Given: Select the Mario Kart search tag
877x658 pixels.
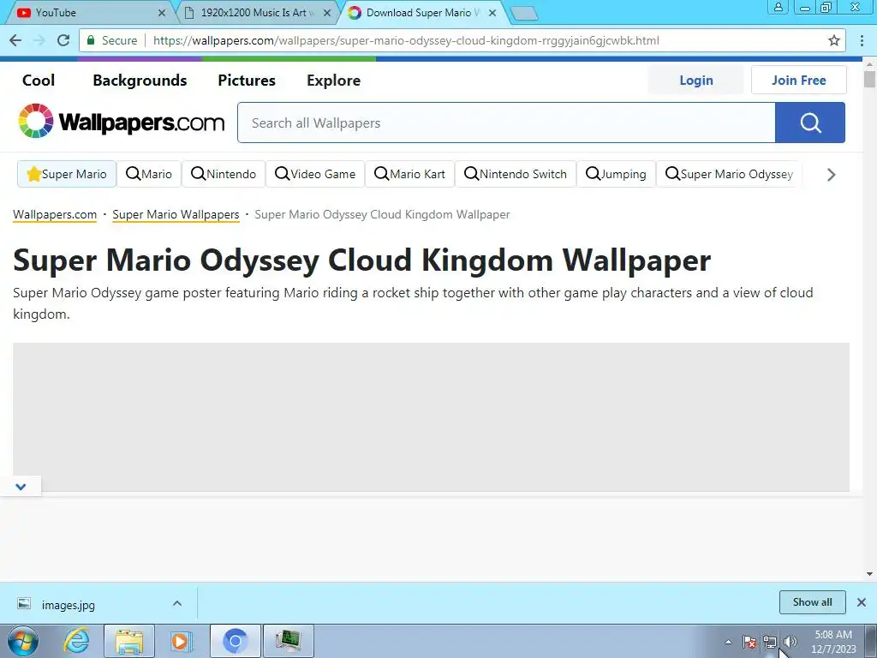Looking at the screenshot, I should (409, 174).
